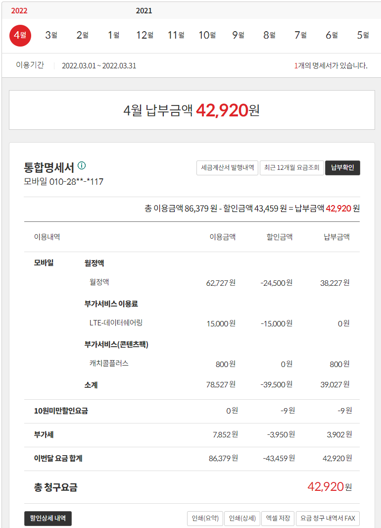Select the 9월 billing month
Screen dimensions: 381x528
[x=238, y=35]
